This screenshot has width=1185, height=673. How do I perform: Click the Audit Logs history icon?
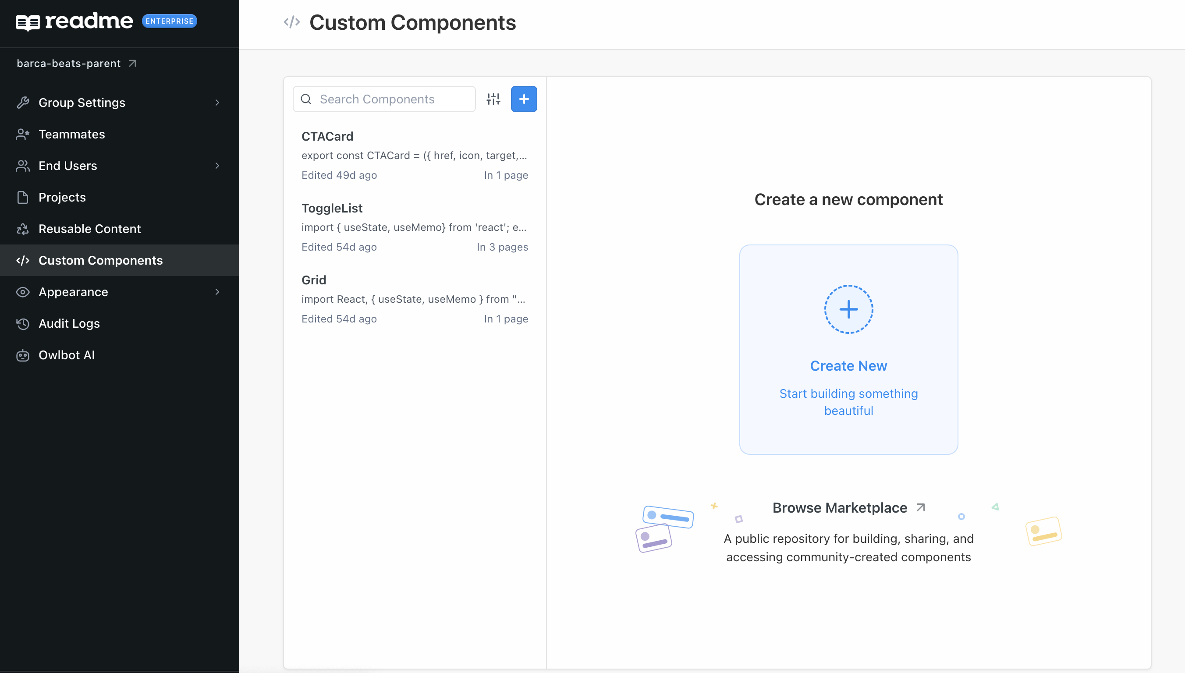(x=23, y=323)
